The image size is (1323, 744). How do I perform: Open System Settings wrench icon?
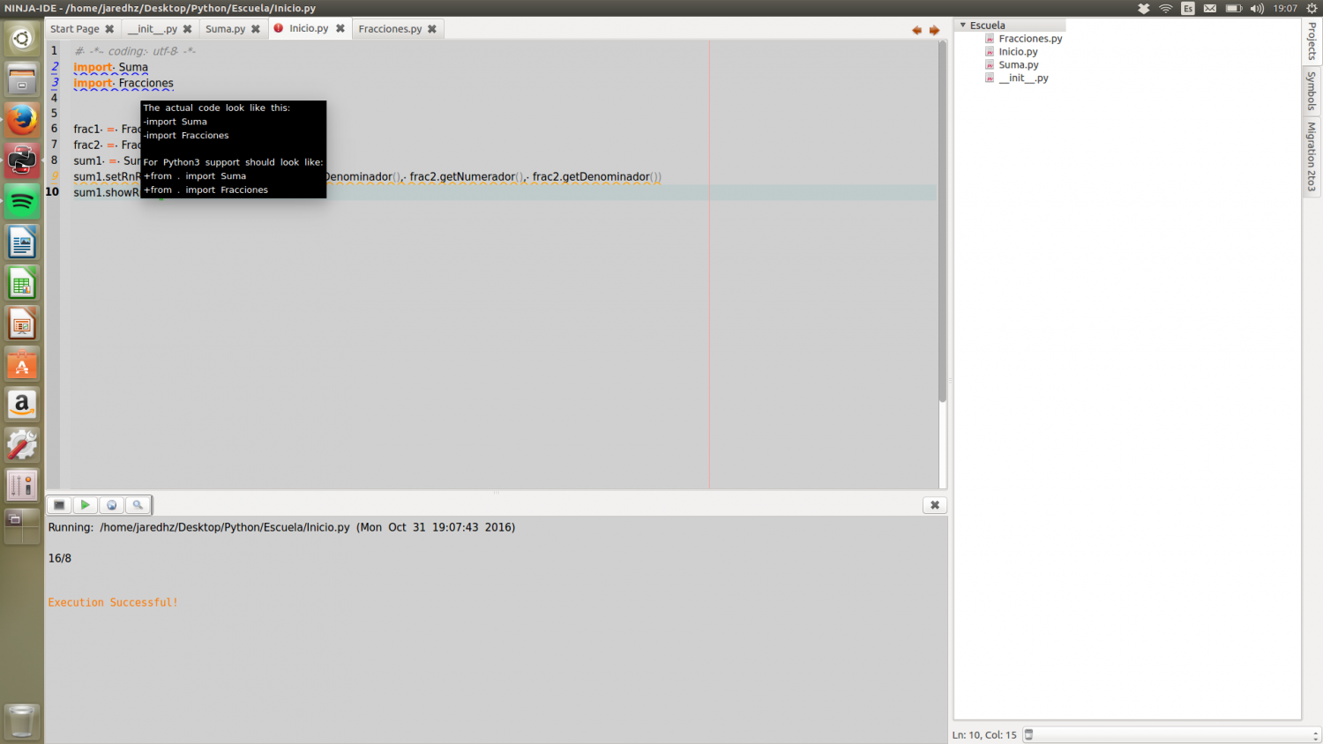tap(22, 445)
